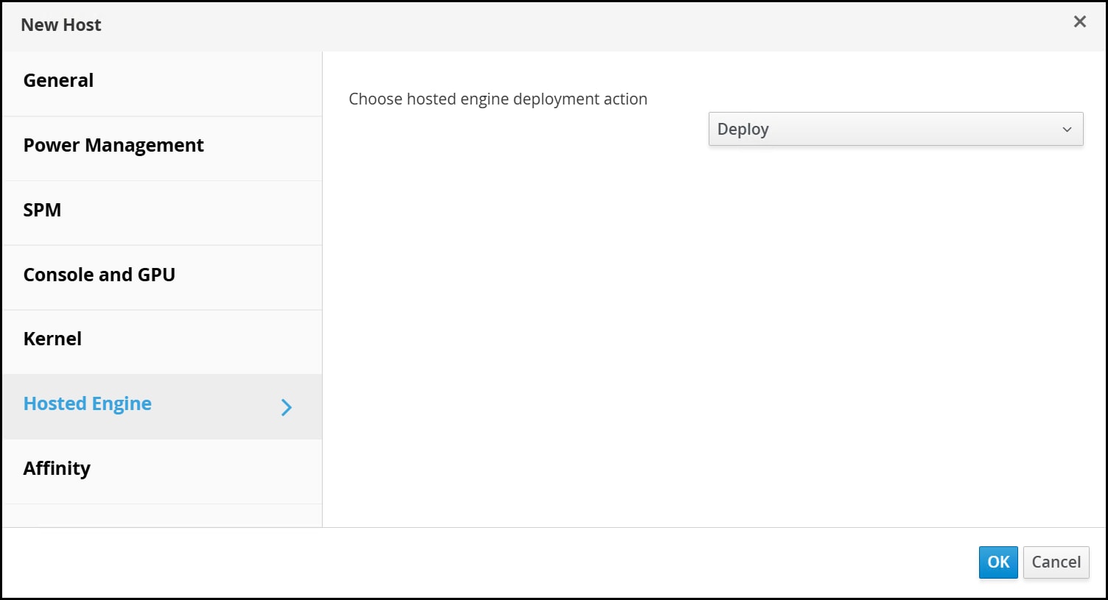Open the Console and GPU tab
The width and height of the screenshot is (1108, 600).
[162, 278]
